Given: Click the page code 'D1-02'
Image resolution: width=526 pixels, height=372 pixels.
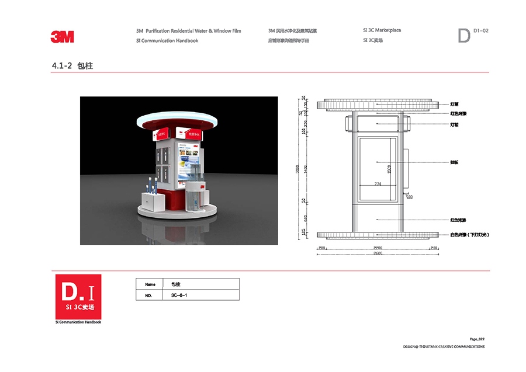Looking at the screenshot, I should pos(481,31).
